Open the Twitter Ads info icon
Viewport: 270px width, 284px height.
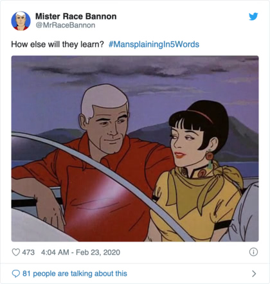coord(253,252)
